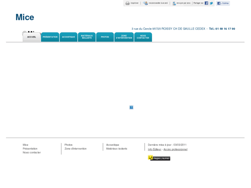The image size is (251, 188).
Task: Open the Zone d'intervention tab
Action: (x=124, y=37)
